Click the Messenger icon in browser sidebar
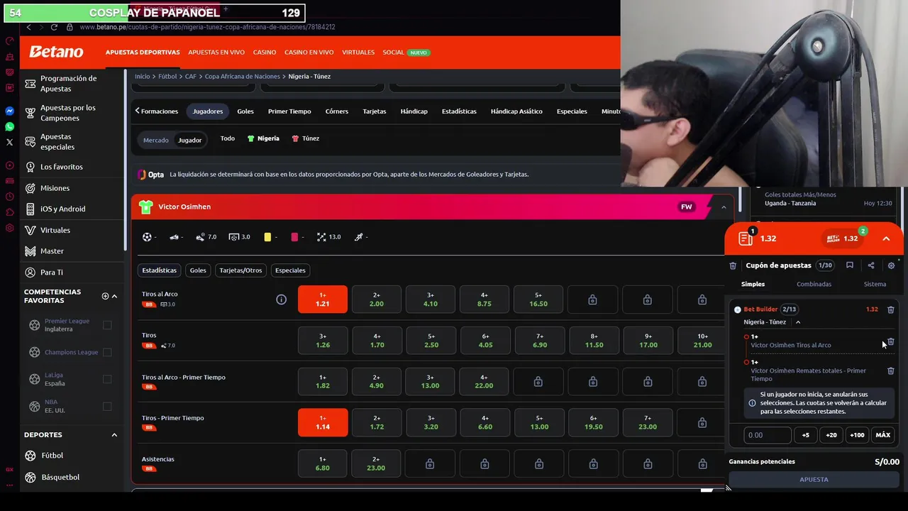This screenshot has width=908, height=511. coord(9,111)
